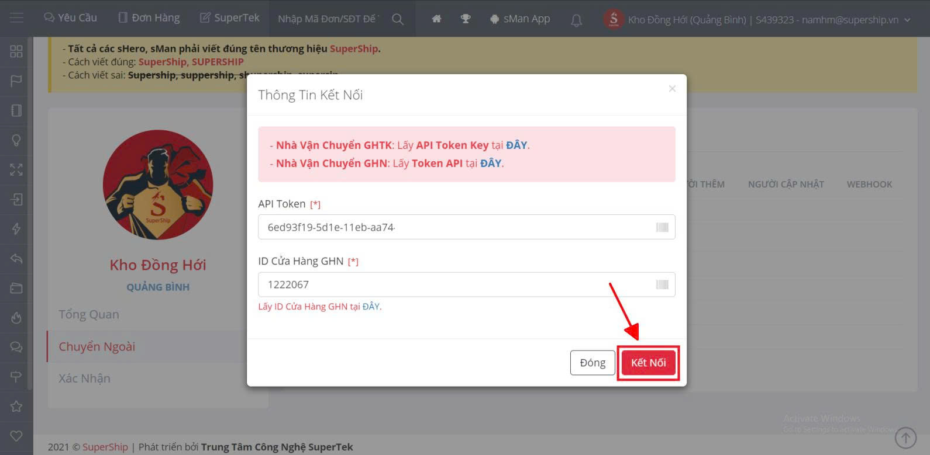Expand the Kho Đồng Hới account dropdown
930x455 pixels.
pyautogui.click(x=769, y=20)
